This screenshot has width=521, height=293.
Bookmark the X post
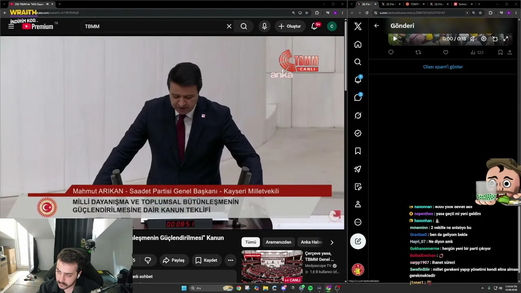pos(500,52)
